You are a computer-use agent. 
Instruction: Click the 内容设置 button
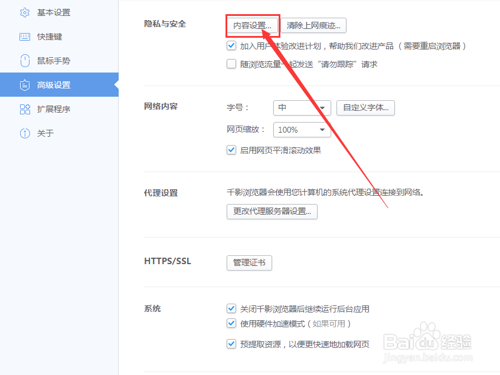(253, 25)
